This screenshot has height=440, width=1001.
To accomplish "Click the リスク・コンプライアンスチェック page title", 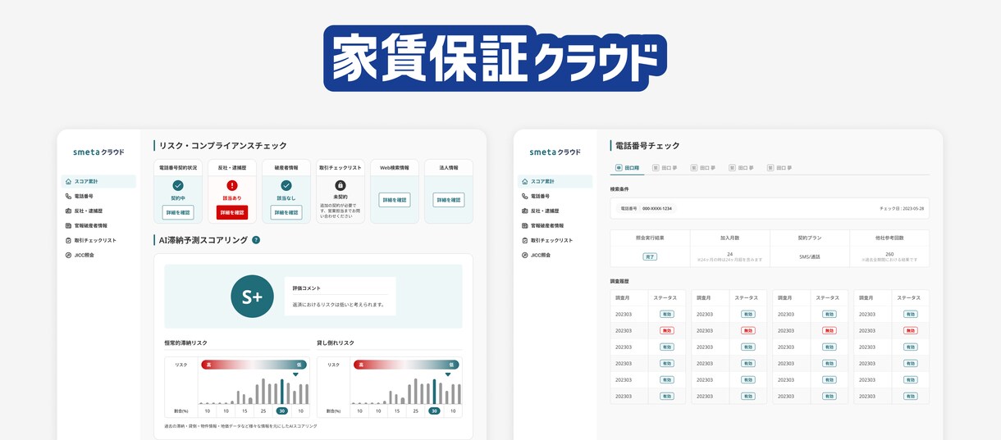I will coord(223,146).
